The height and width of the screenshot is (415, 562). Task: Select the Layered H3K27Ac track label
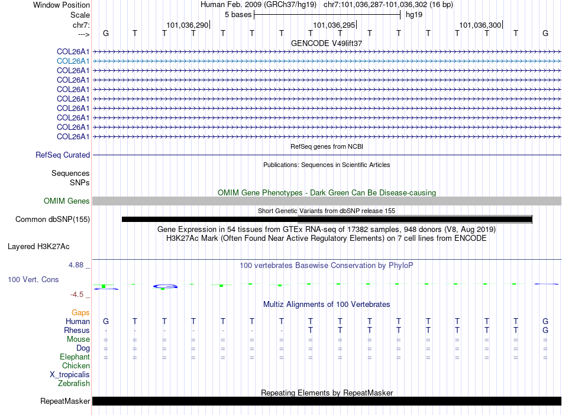point(38,247)
